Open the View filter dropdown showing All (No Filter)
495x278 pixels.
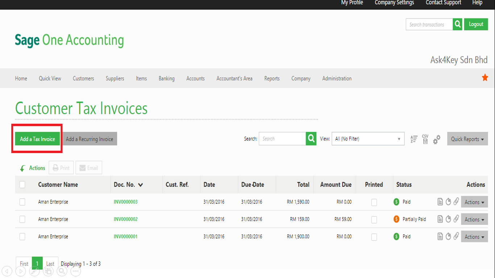(x=368, y=139)
